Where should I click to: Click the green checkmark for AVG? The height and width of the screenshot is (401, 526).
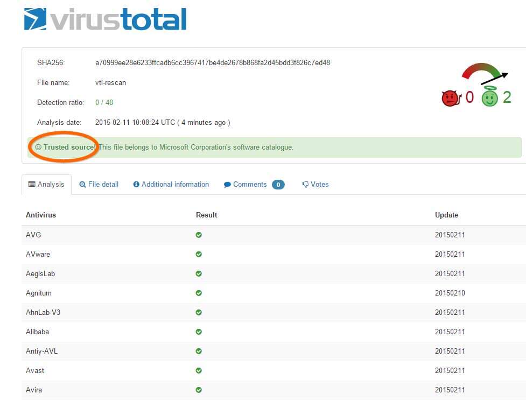[x=199, y=235]
